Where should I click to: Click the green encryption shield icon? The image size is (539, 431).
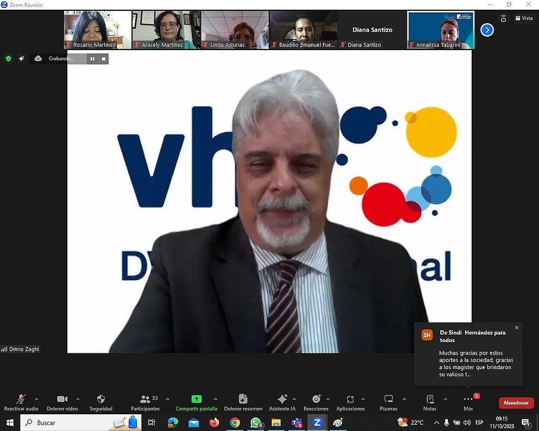click(8, 59)
